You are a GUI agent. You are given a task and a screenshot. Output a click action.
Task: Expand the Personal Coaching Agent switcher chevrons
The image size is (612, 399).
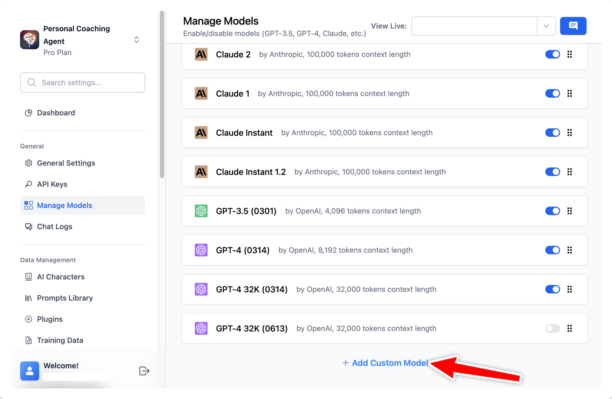pos(137,40)
